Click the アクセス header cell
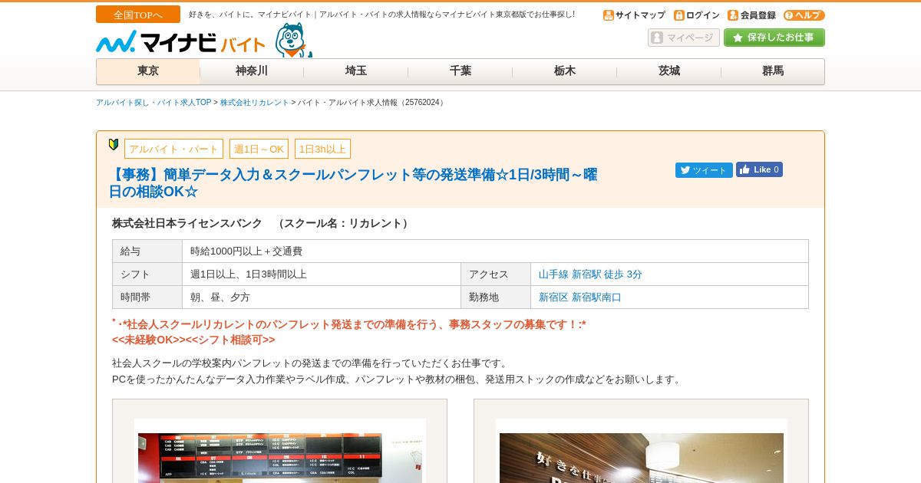This screenshot has width=921, height=483. pyautogui.click(x=496, y=274)
